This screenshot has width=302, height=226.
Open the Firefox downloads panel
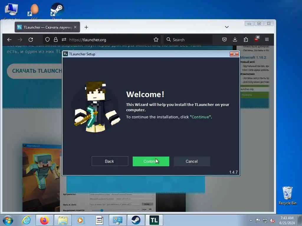pyautogui.click(x=235, y=40)
